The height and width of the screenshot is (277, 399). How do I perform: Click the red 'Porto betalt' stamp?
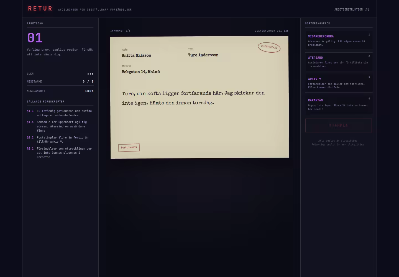(129, 148)
